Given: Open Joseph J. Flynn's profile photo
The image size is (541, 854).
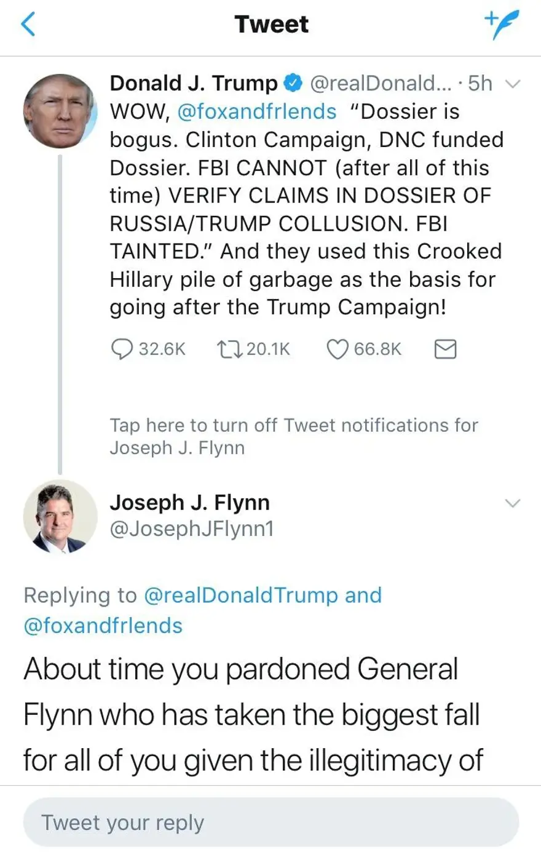Looking at the screenshot, I should [60, 516].
